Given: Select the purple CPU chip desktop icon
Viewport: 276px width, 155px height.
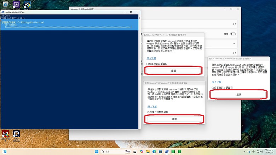Looking at the screenshot, I should tap(16, 5).
